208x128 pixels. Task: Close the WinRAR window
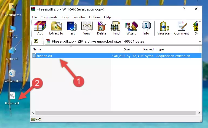click(x=196, y=9)
